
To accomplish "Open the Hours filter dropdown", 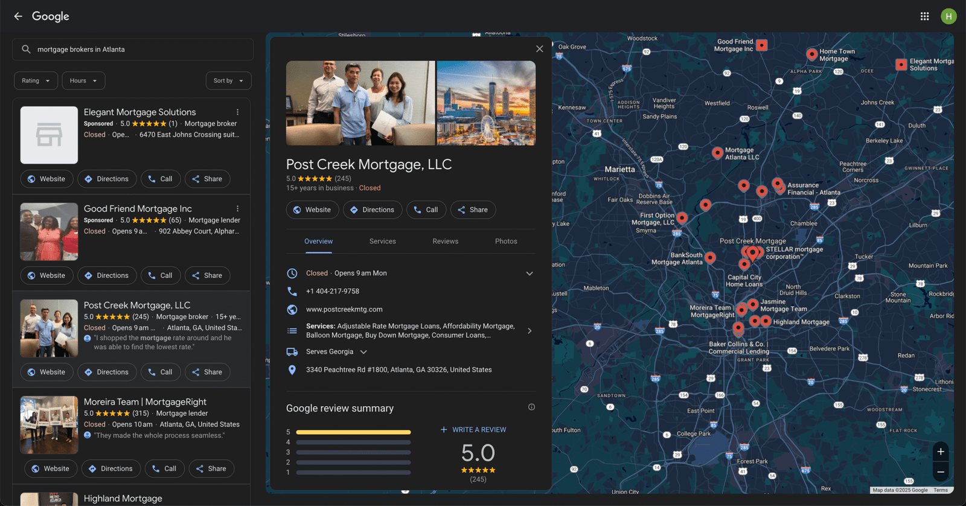I will pos(83,81).
